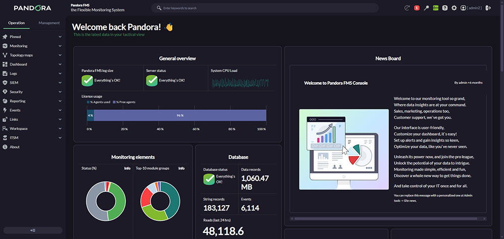Image resolution: width=504 pixels, height=239 pixels.
Task: Click the autorefresh clock icon in header
Action: (x=407, y=8)
